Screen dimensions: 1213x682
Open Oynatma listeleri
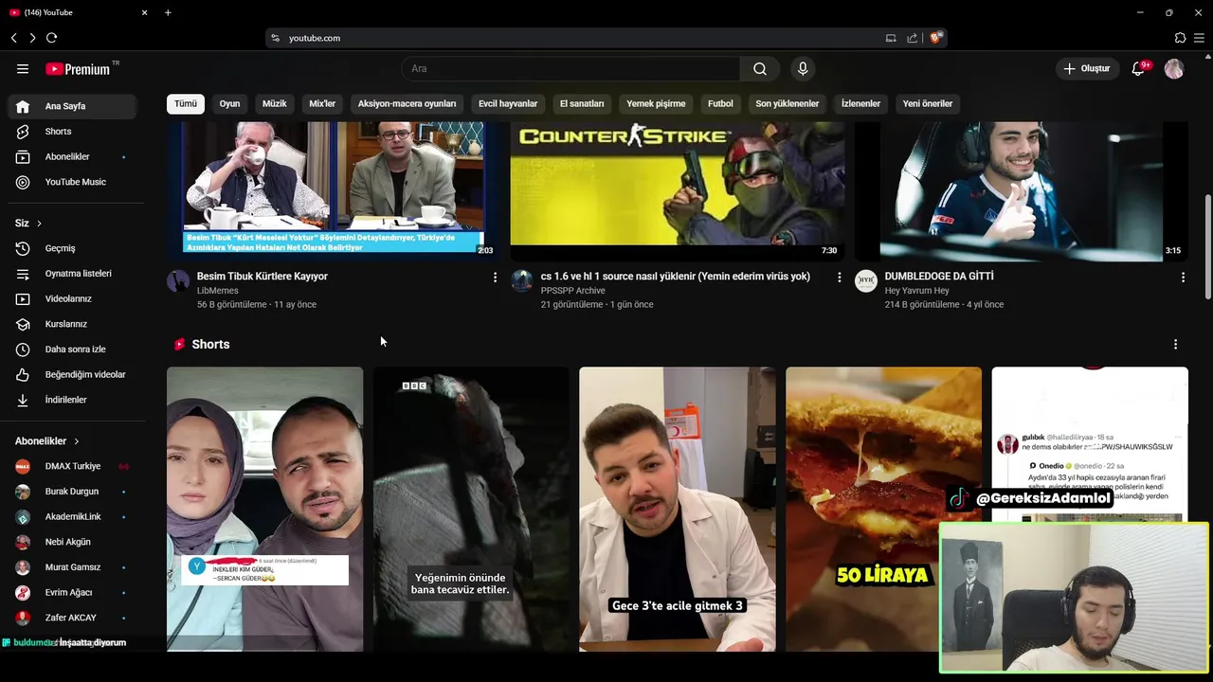[x=73, y=274]
